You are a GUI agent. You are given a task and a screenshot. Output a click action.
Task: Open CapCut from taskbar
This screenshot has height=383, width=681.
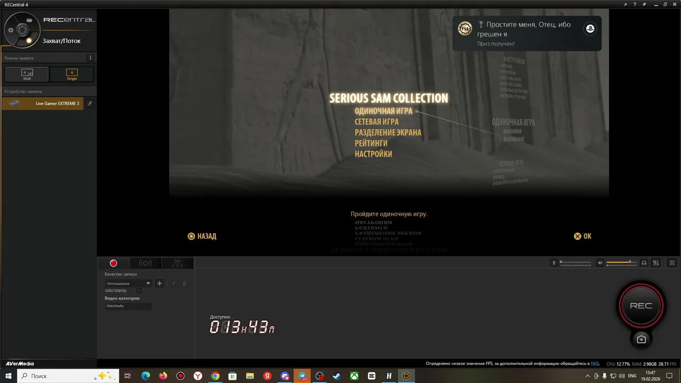click(371, 376)
